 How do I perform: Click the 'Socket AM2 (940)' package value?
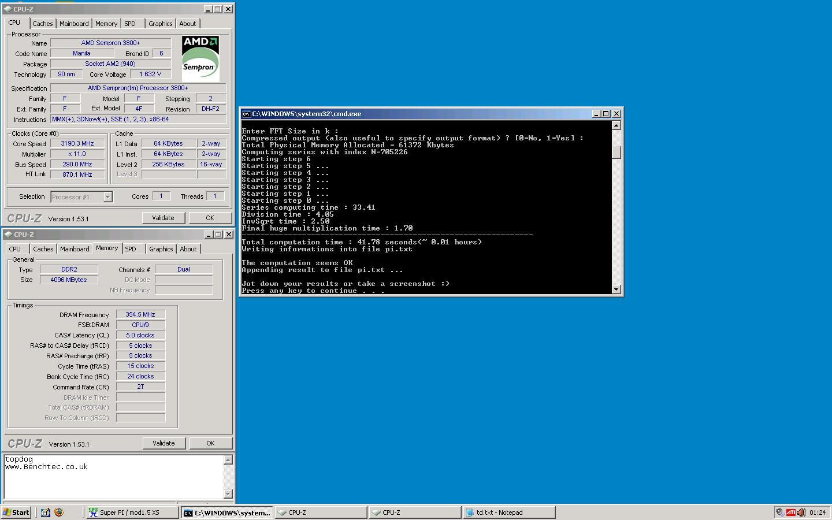tap(110, 64)
